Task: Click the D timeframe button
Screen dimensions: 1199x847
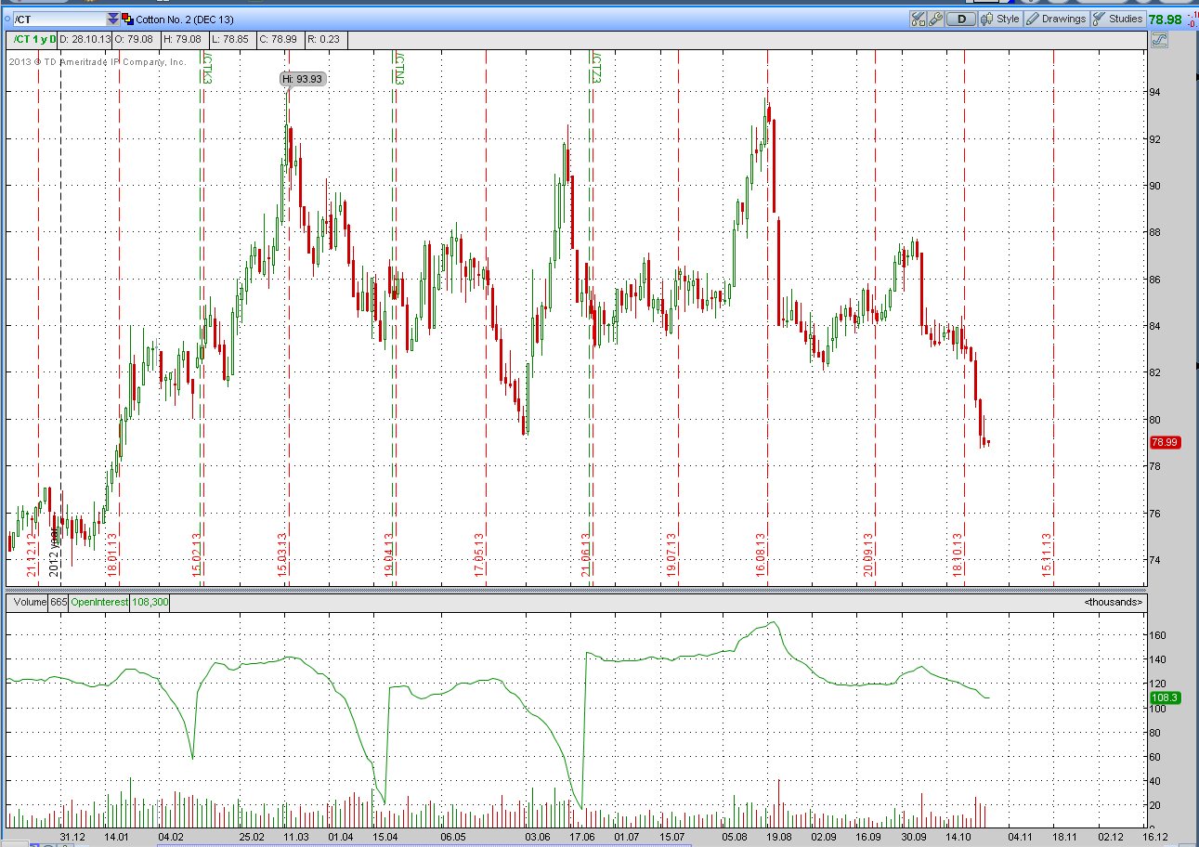Action: [961, 19]
